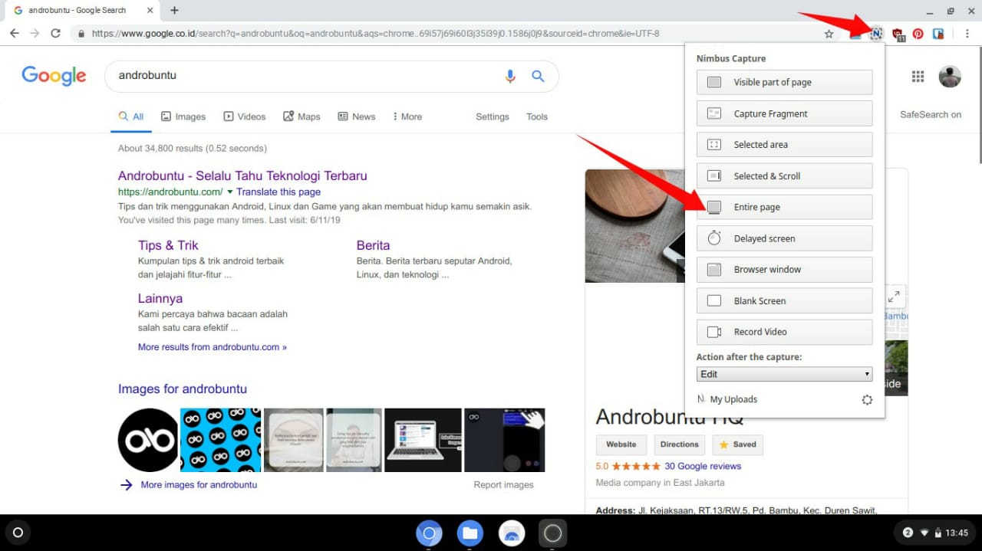Bookmark this page with the star icon
Viewport: 982px width, 551px height.
pyautogui.click(x=829, y=34)
